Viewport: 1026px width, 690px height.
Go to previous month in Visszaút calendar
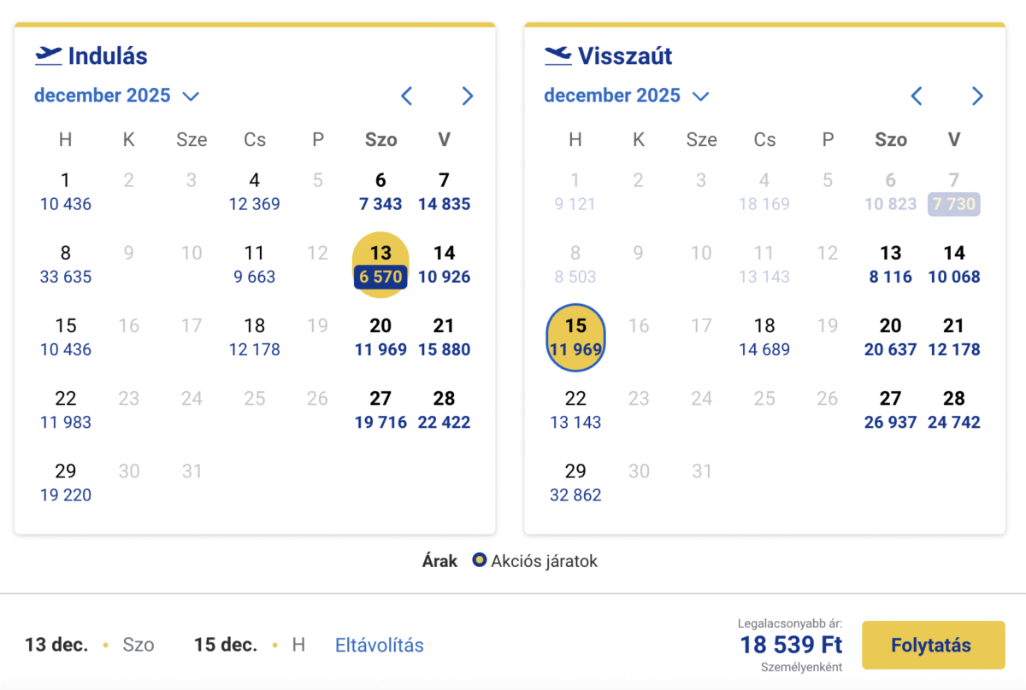click(917, 96)
